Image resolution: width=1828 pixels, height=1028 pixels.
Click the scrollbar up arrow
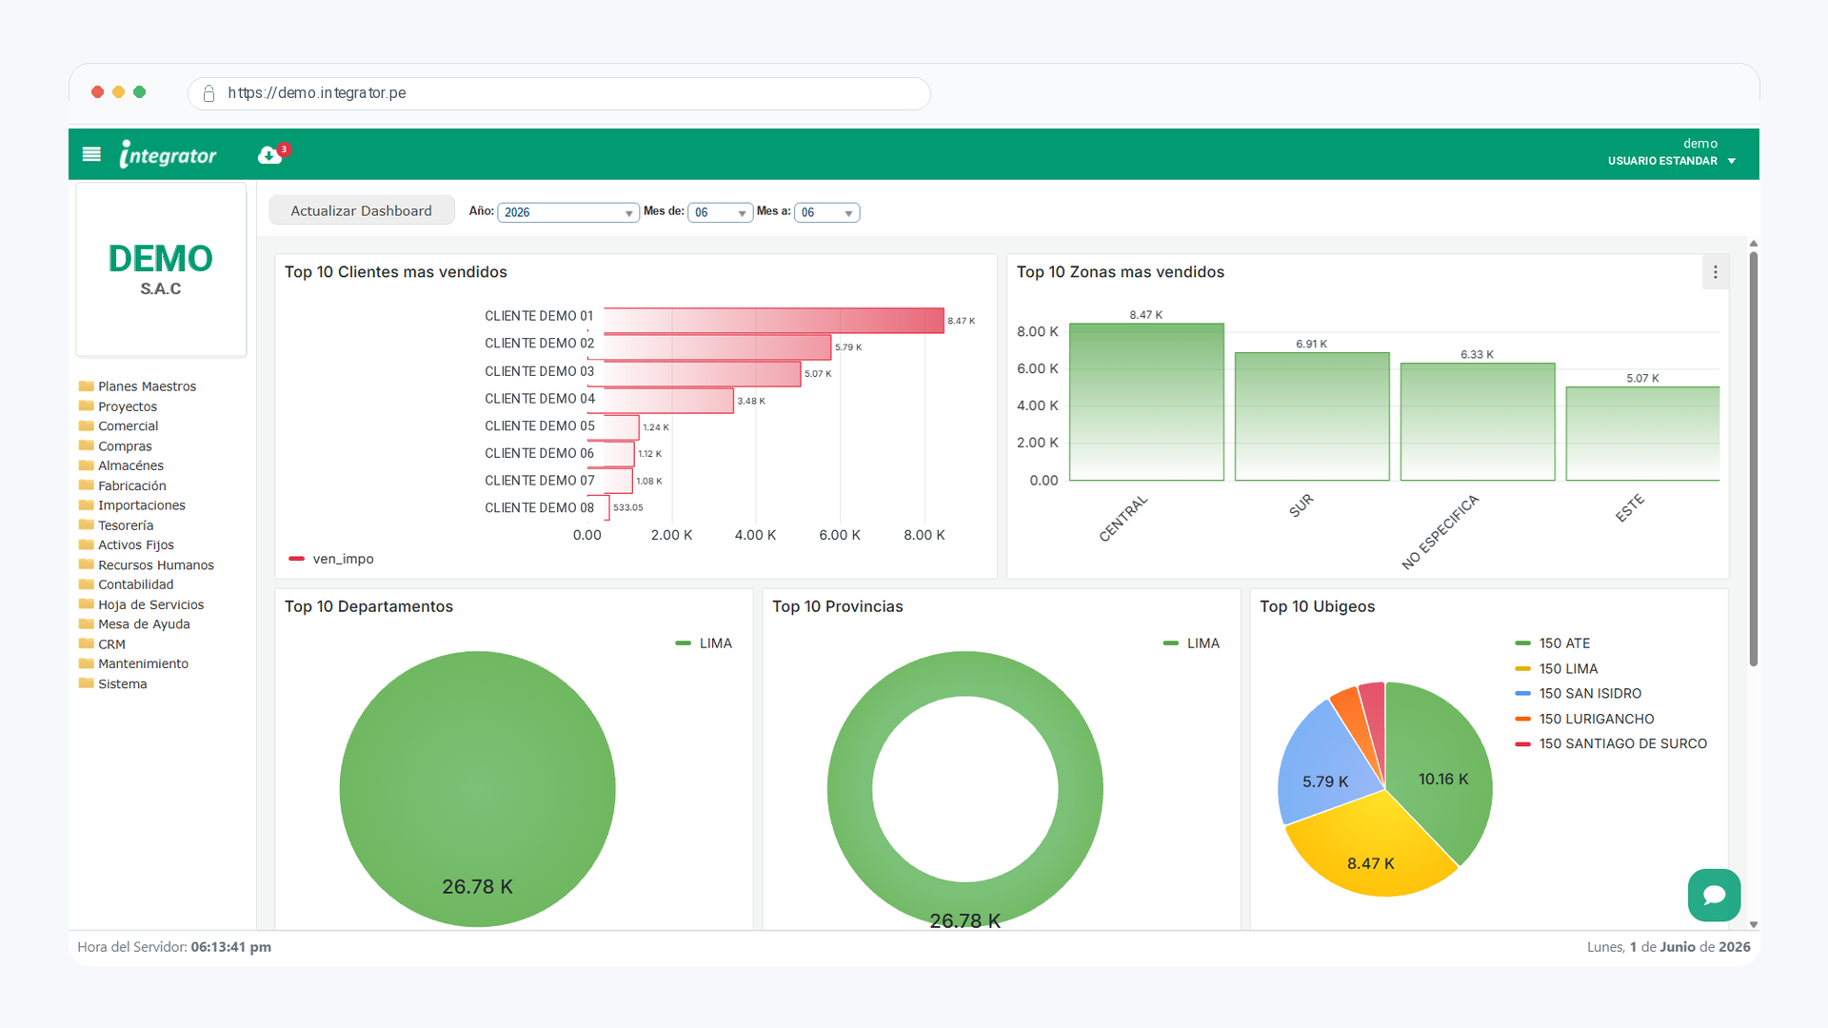coord(1753,244)
